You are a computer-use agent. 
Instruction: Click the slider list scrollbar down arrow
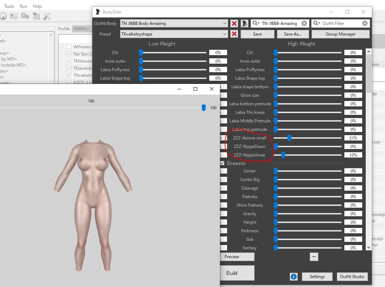369,247
